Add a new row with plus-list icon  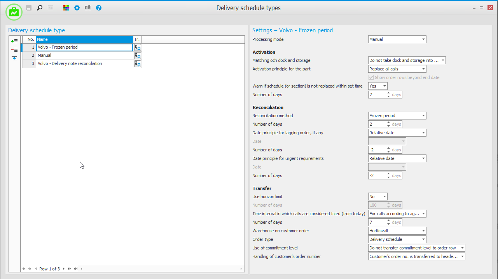point(14,41)
